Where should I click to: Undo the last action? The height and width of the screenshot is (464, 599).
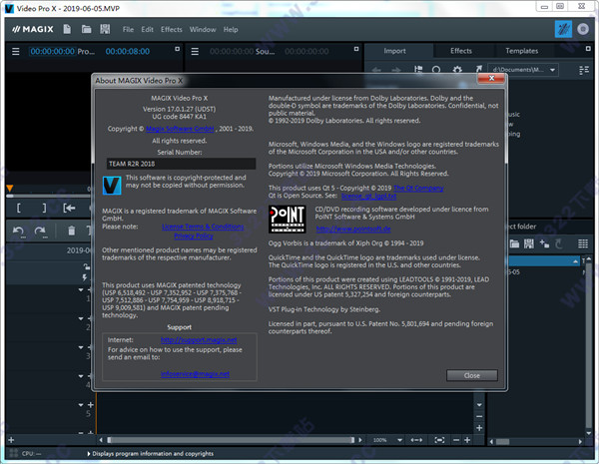point(19,232)
